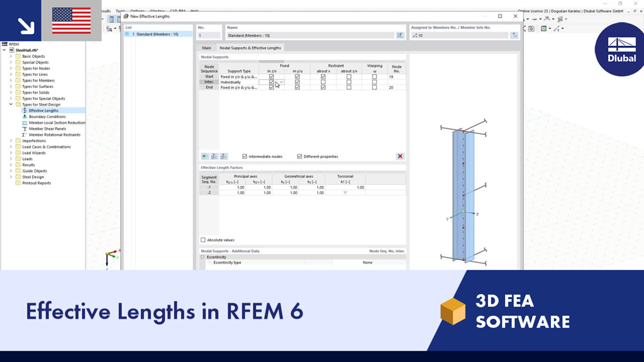Screen dimensions: 644x362
Task: Click the Imperfections folder icon
Action: [18, 141]
